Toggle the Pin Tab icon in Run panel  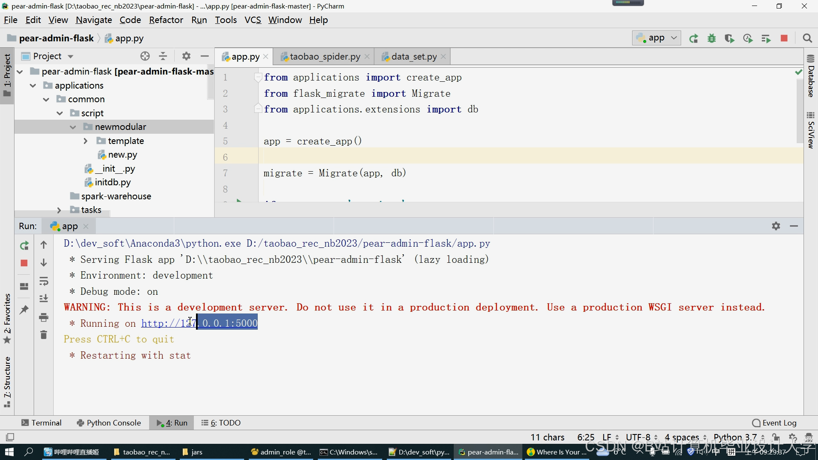click(24, 310)
